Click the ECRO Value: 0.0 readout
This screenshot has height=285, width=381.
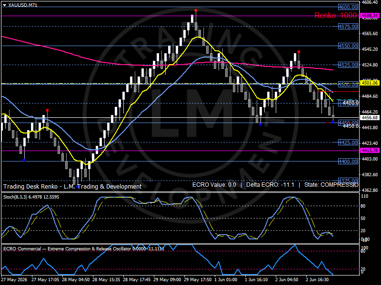(x=214, y=185)
